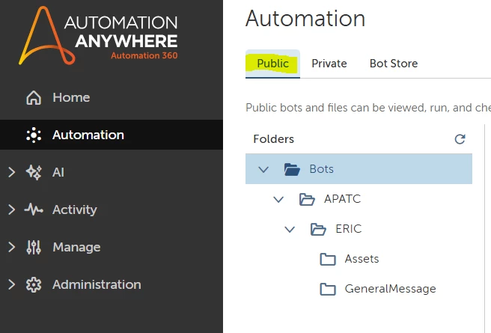The width and height of the screenshot is (491, 333).
Task: Click the Bots open folder icon
Action: coord(292,169)
